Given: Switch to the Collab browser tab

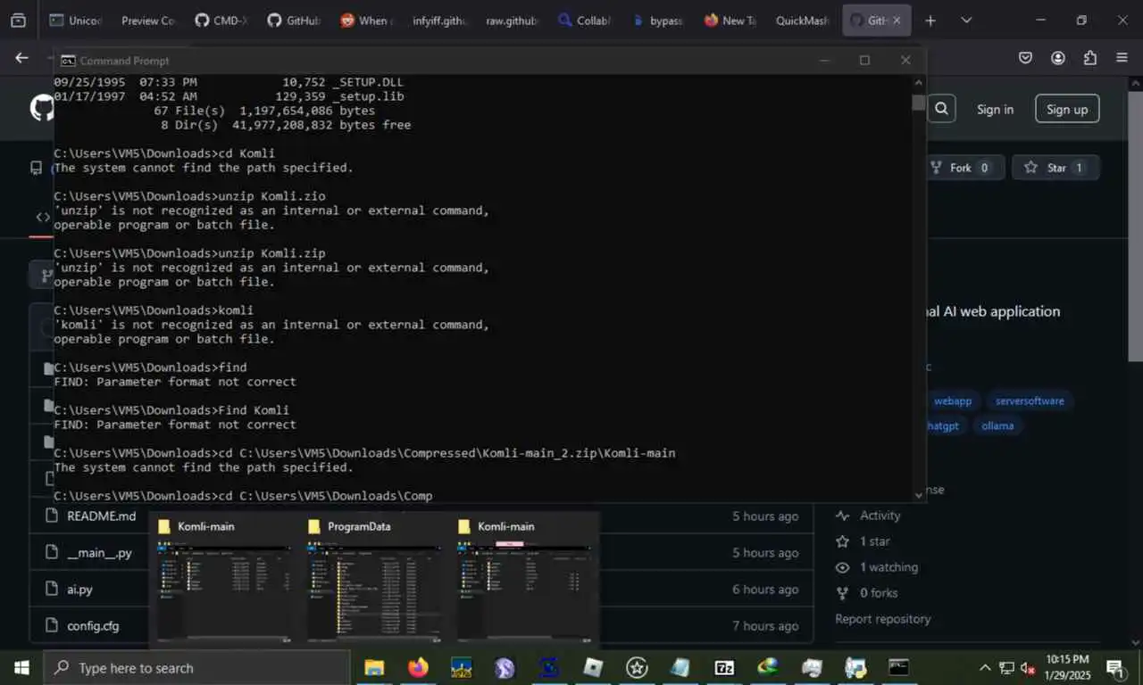Looking at the screenshot, I should pos(584,20).
